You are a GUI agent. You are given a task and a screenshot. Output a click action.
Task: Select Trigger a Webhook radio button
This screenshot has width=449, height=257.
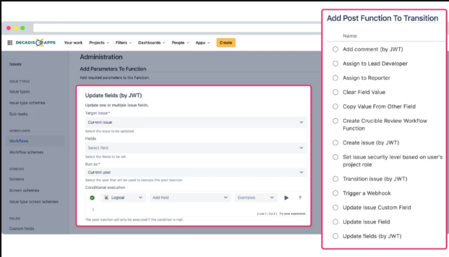click(335, 193)
